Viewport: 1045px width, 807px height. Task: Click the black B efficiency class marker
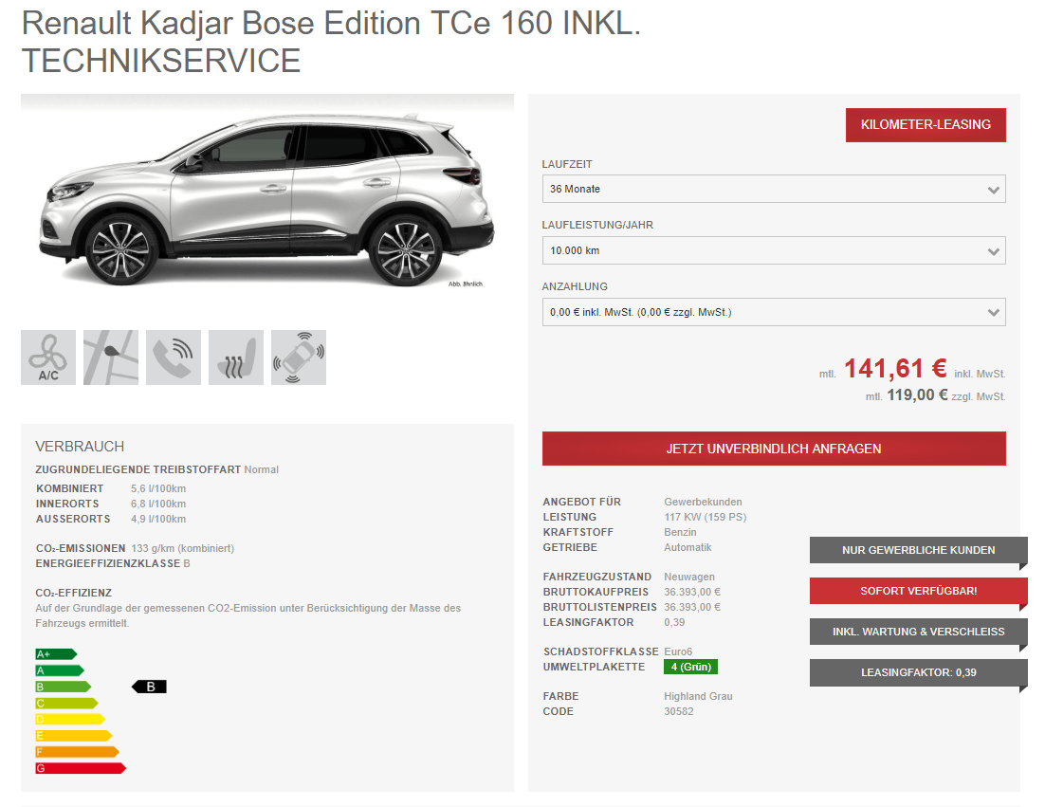(149, 687)
